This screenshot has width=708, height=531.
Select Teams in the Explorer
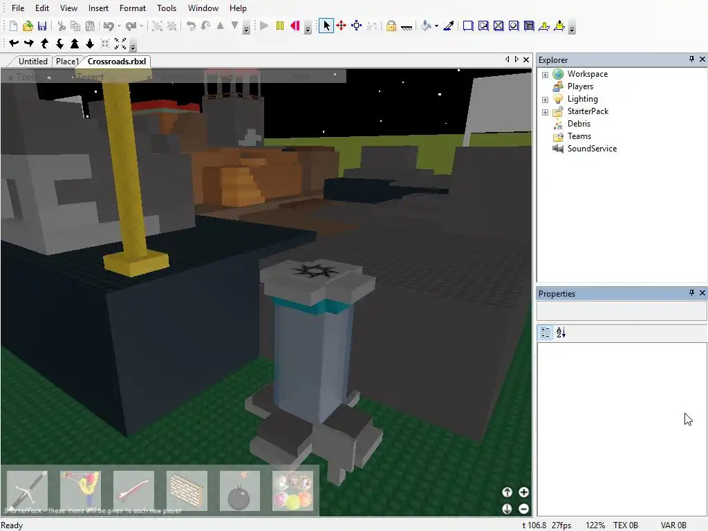[x=579, y=136]
